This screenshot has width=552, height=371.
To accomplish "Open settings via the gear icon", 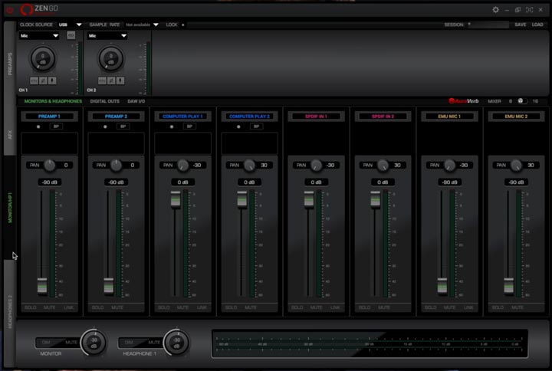I will pyautogui.click(x=495, y=10).
